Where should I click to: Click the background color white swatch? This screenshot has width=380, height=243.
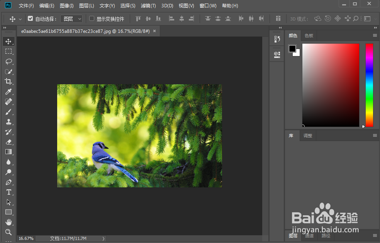pos(298,54)
